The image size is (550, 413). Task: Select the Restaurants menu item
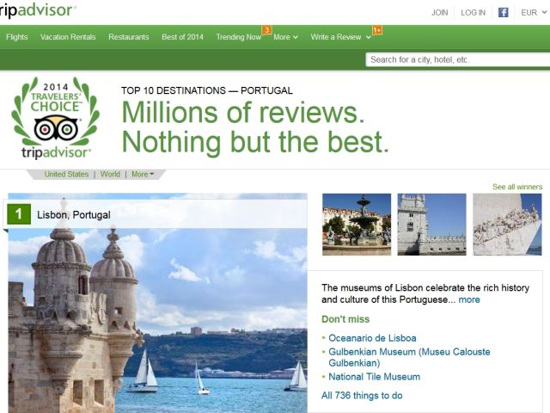(x=129, y=37)
